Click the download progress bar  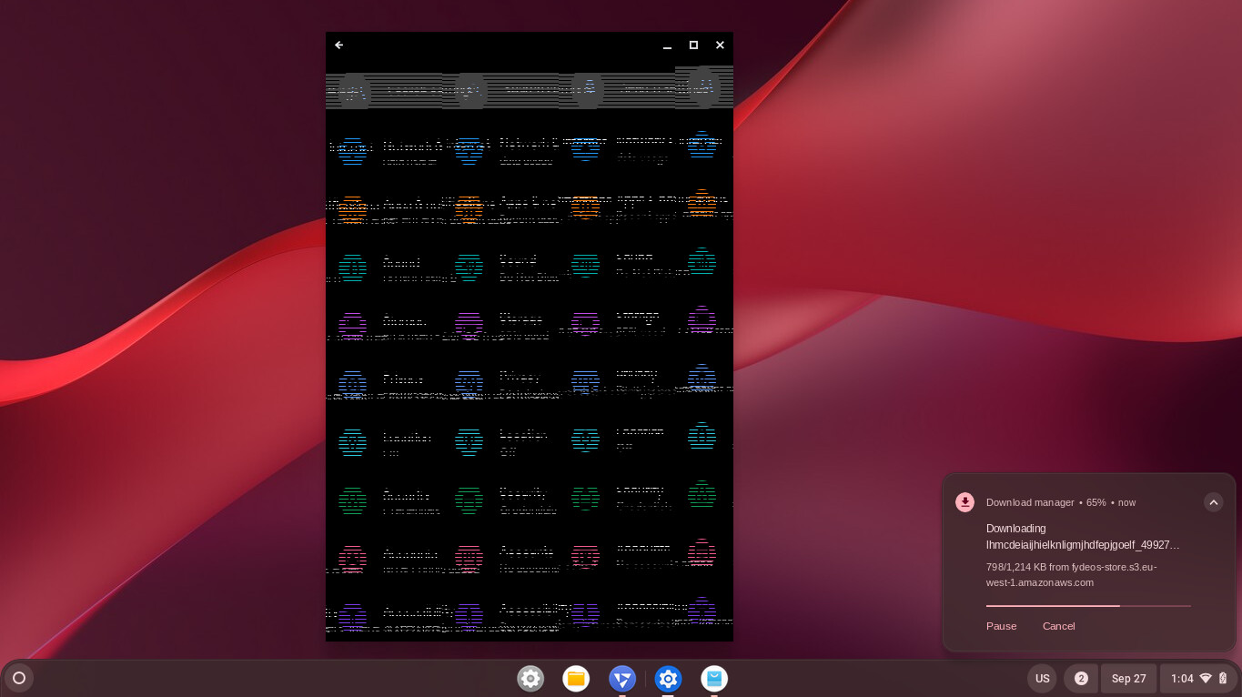(1087, 605)
